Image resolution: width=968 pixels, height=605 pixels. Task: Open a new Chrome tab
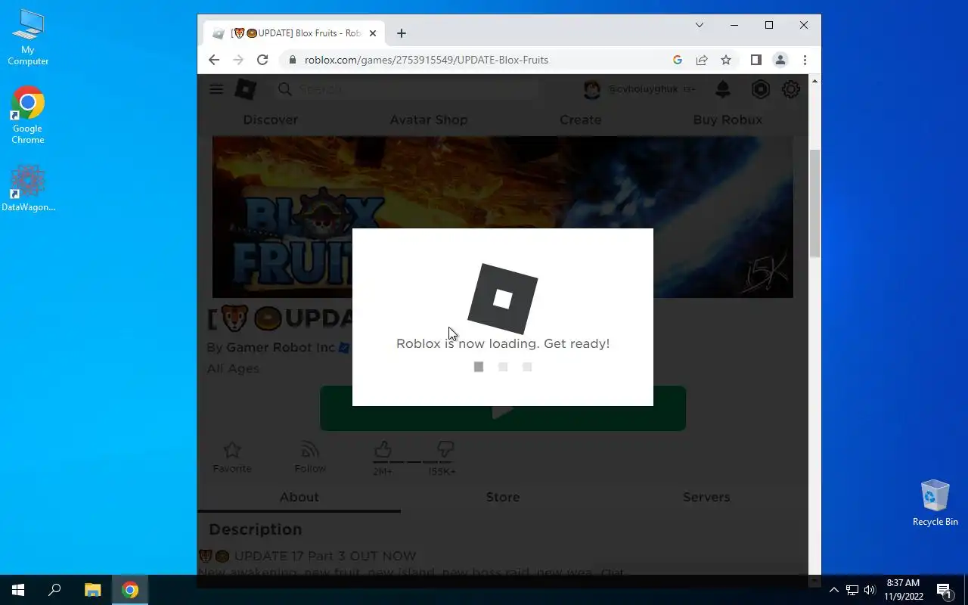click(402, 33)
